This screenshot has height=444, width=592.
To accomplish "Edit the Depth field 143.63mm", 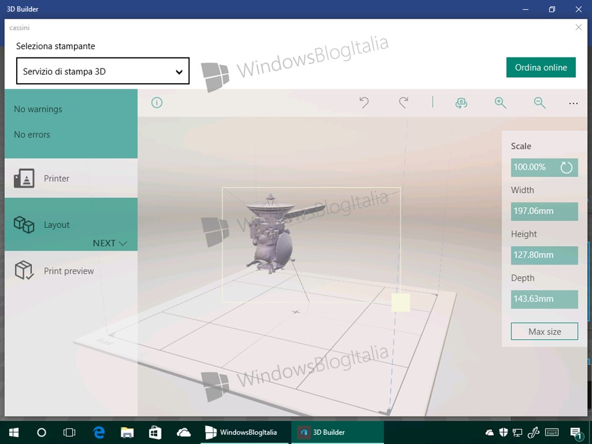I will pyautogui.click(x=545, y=299).
